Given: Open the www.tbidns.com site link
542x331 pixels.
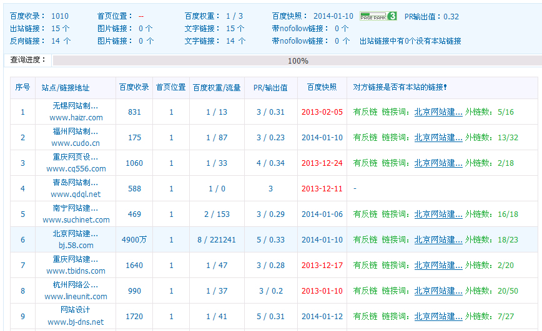Looking at the screenshot, I should tap(76, 271).
